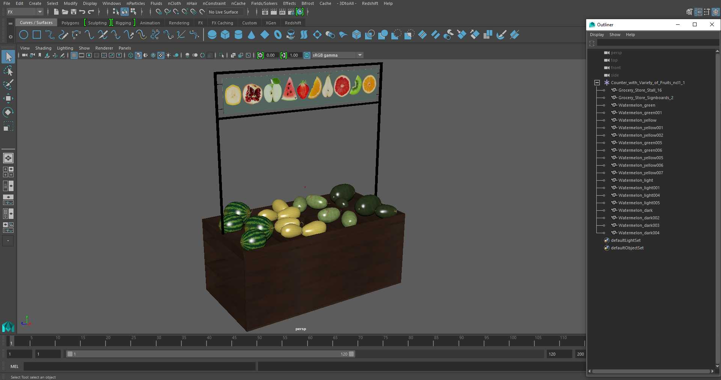Toggle the viewport film gate
Viewport: 721px width, 380px height.
81,55
